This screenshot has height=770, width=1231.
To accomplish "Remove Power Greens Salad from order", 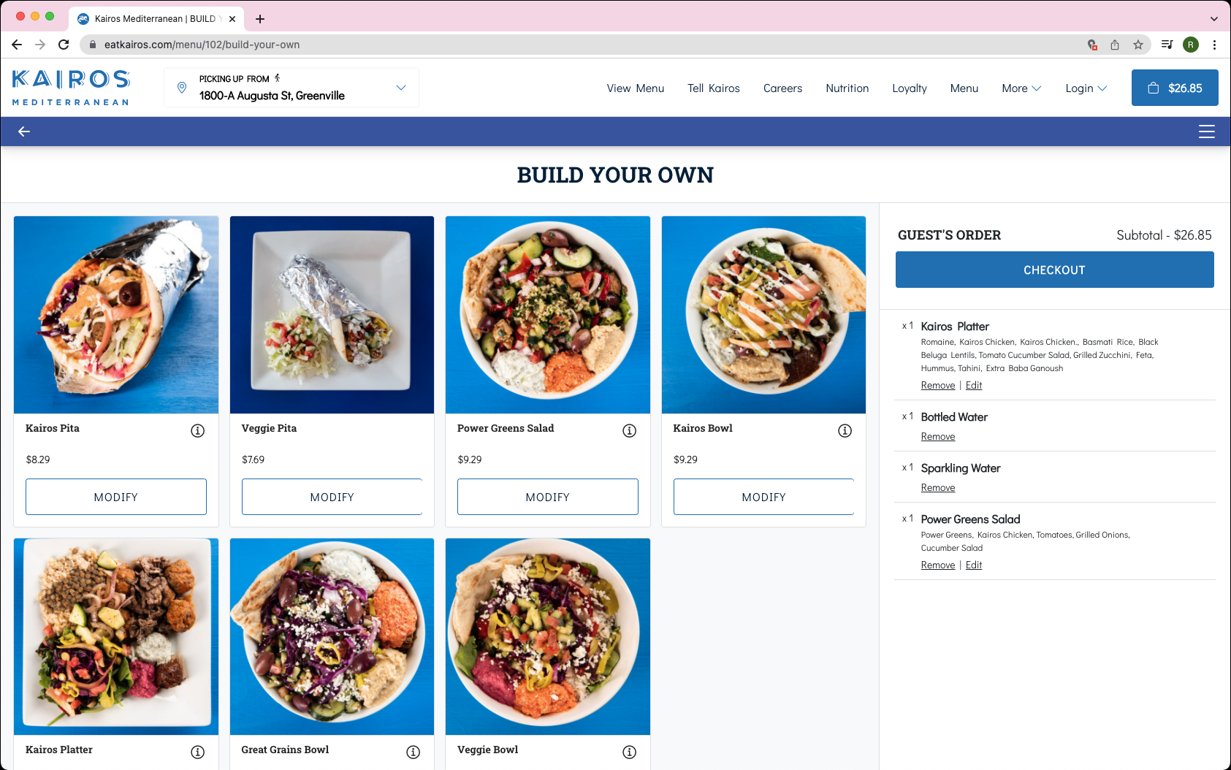I will pos(938,565).
